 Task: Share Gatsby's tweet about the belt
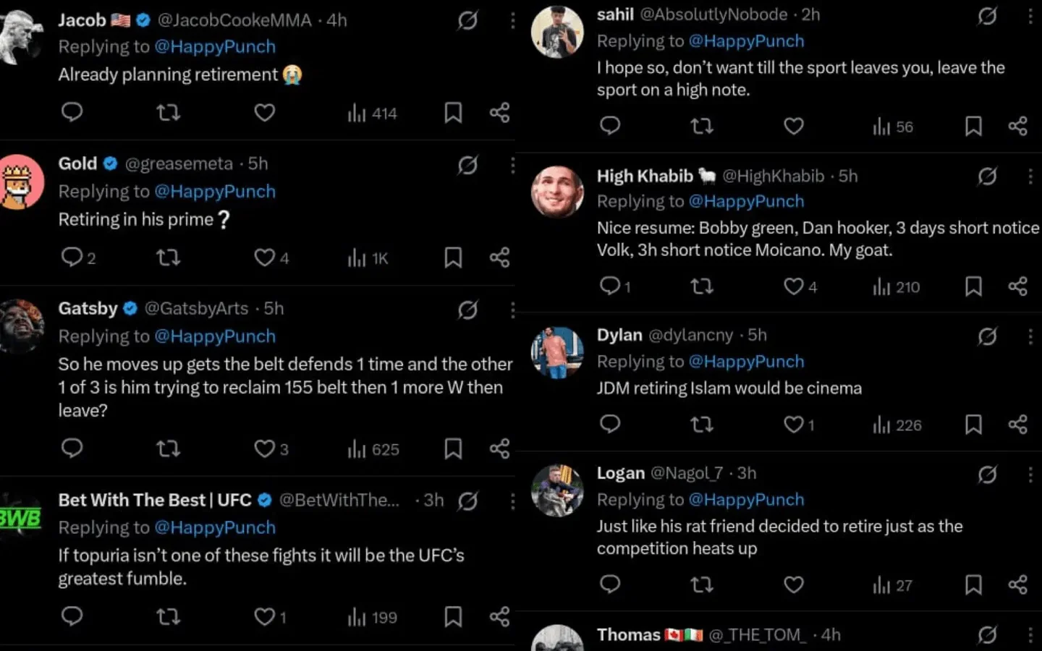499,448
